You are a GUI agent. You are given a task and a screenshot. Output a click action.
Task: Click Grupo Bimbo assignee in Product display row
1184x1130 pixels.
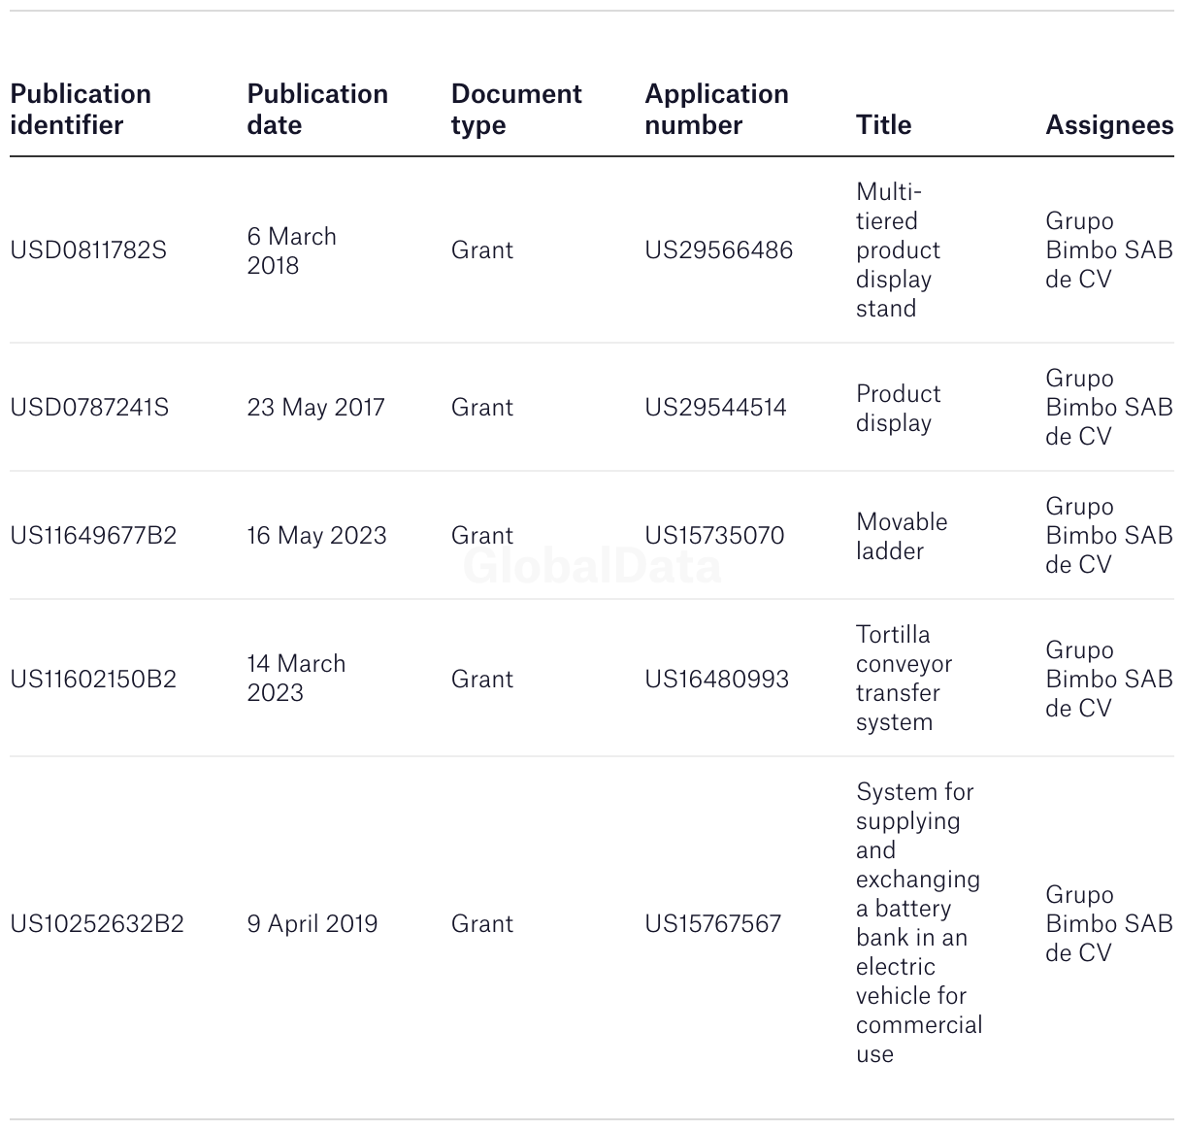click(x=1109, y=407)
